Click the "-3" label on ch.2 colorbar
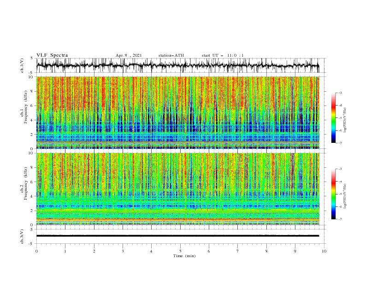 tap(340, 169)
